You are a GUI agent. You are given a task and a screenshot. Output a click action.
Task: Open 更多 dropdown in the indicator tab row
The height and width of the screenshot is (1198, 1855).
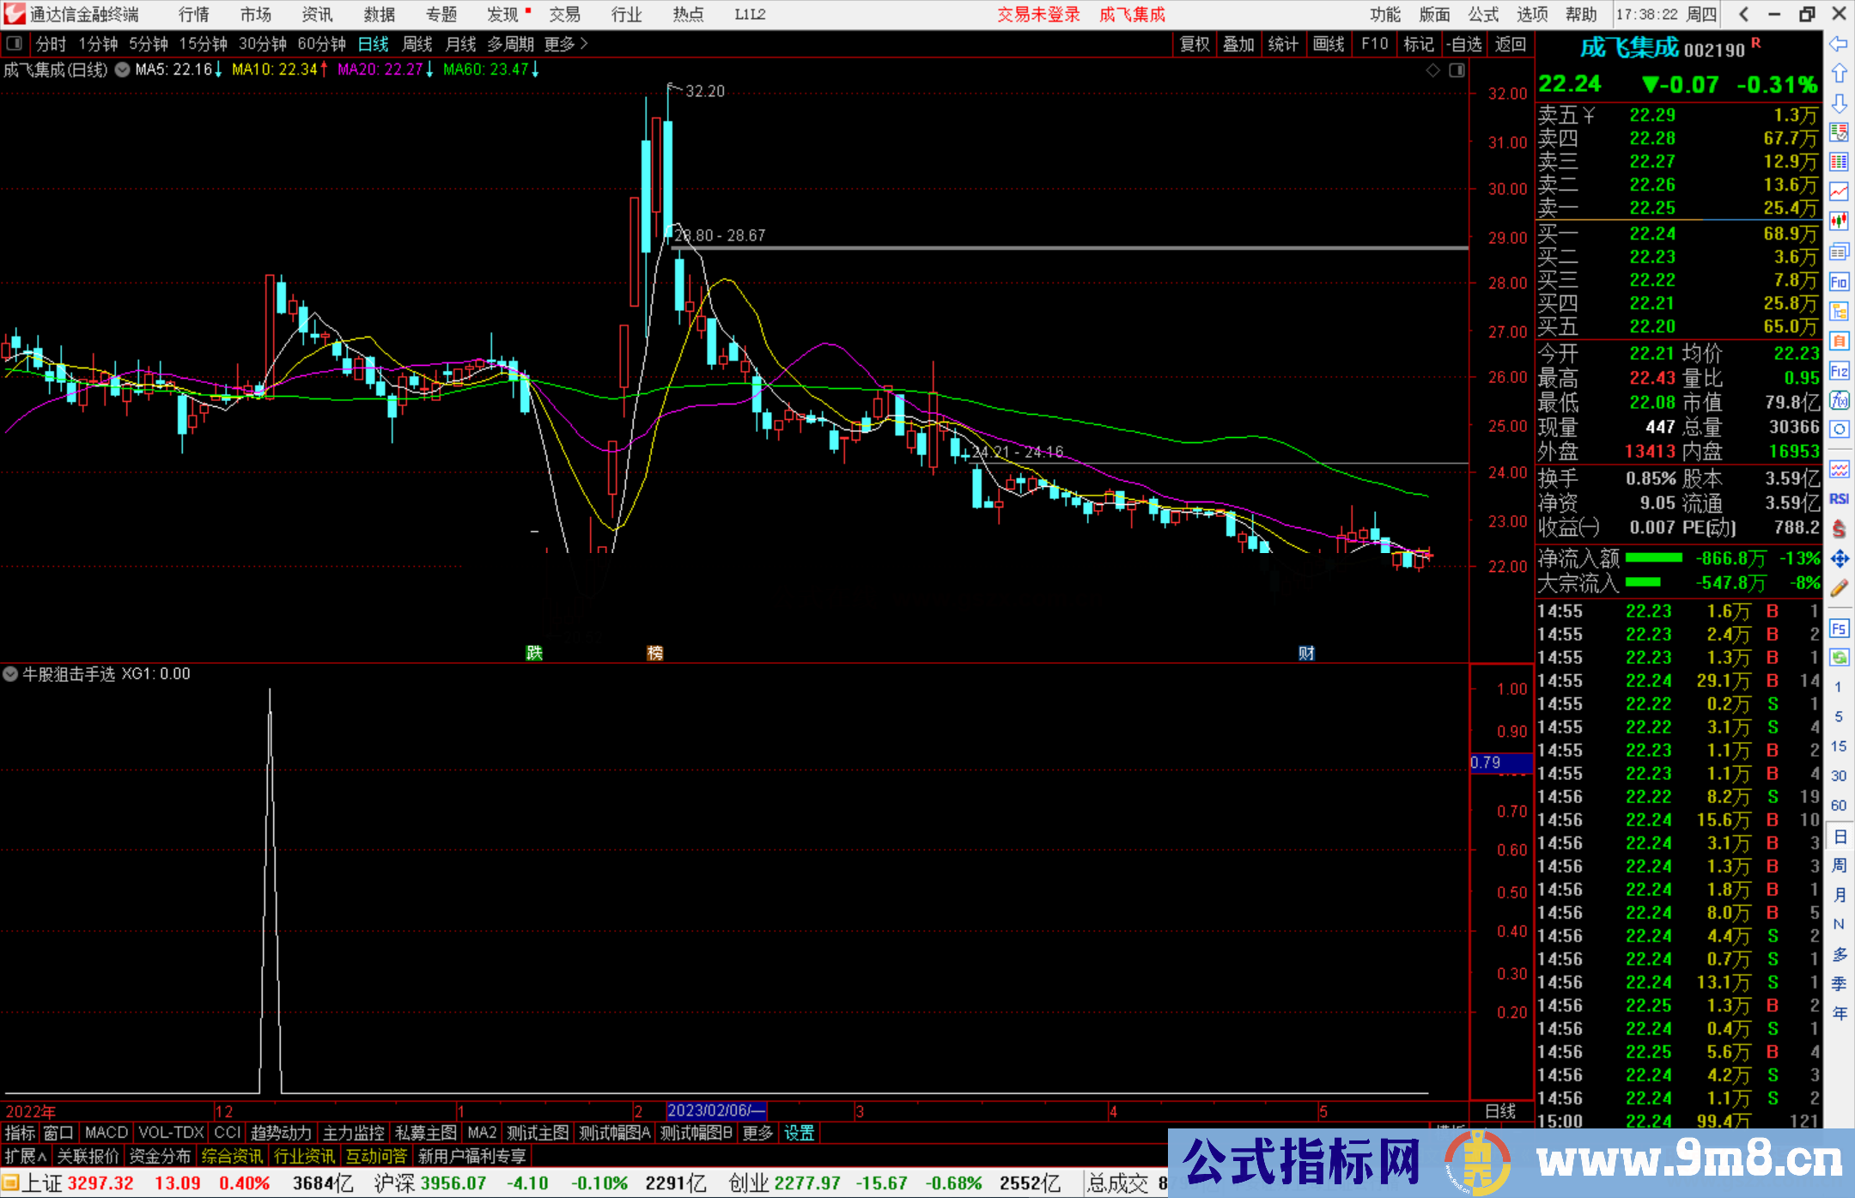(757, 1133)
